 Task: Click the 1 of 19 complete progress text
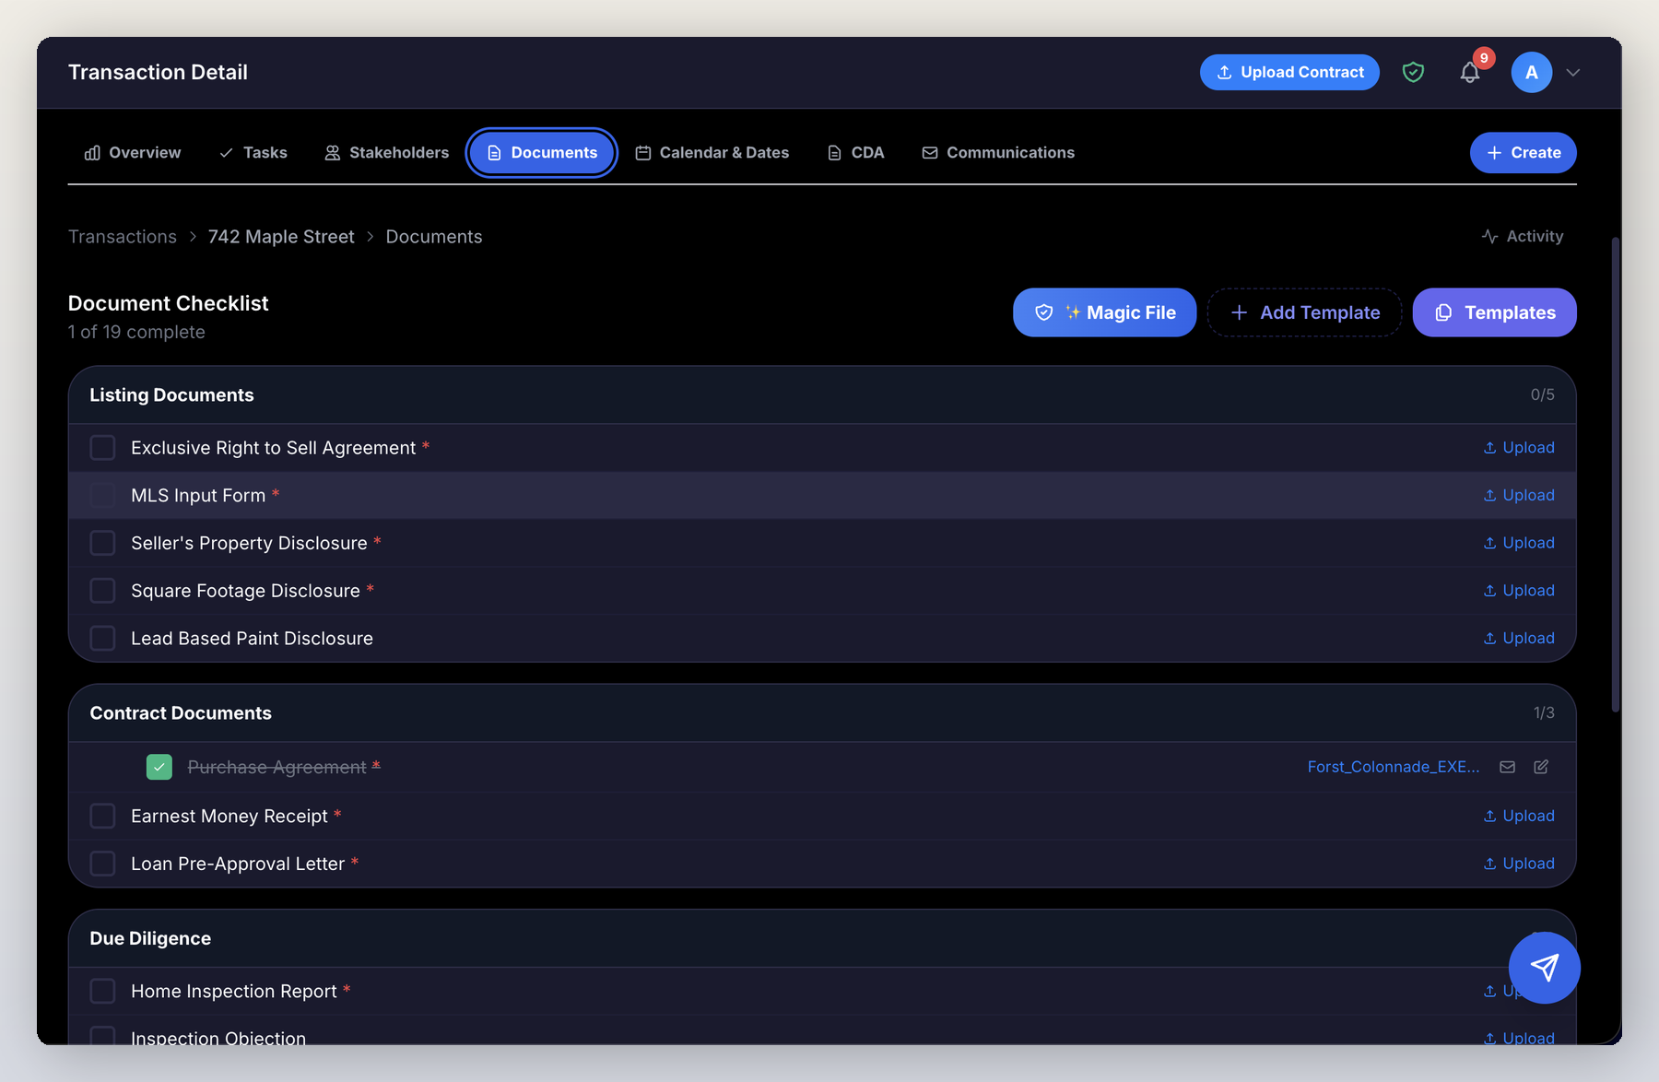tap(136, 332)
